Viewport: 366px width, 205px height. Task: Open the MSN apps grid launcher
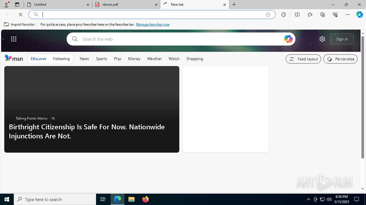pyautogui.click(x=14, y=39)
